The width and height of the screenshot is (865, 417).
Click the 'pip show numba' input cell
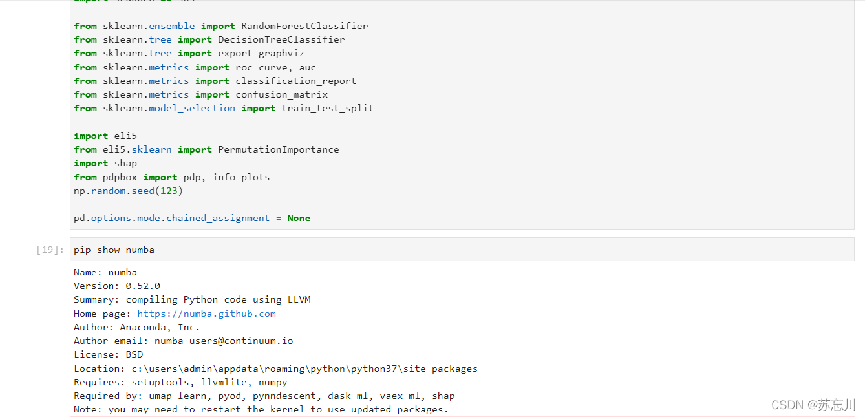click(x=462, y=250)
